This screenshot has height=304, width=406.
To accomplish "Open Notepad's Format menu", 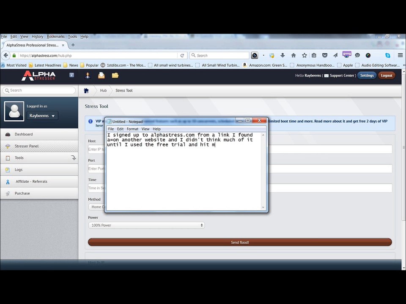I will click(132, 129).
